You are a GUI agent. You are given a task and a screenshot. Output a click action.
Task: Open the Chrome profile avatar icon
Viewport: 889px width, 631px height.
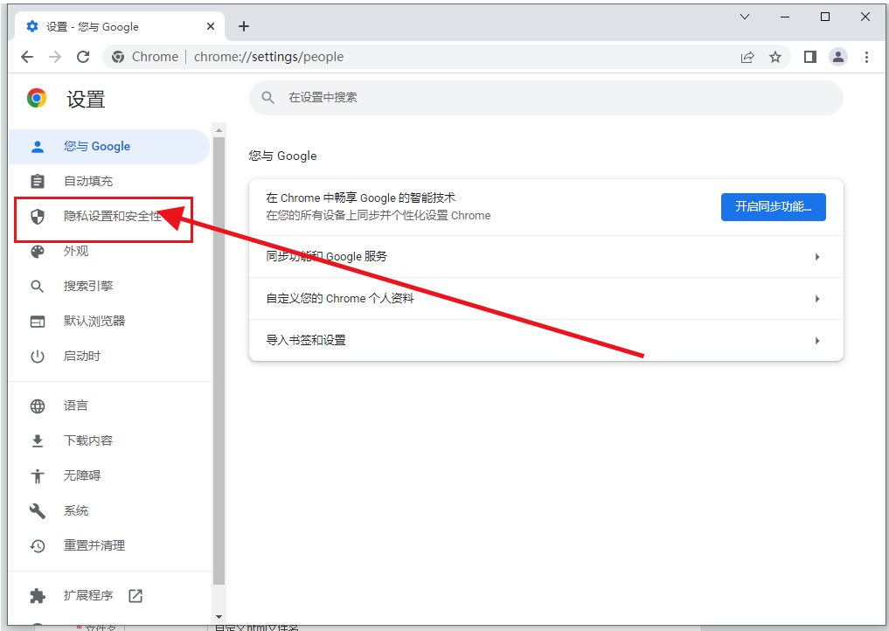pos(837,57)
